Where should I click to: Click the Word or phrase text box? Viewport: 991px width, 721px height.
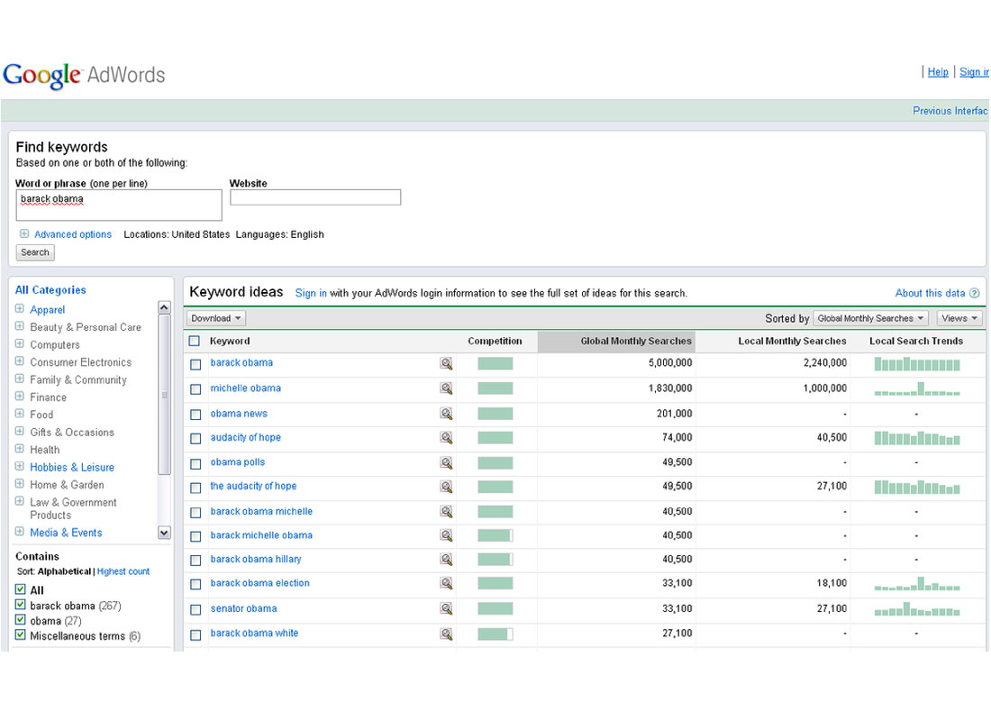point(119,205)
